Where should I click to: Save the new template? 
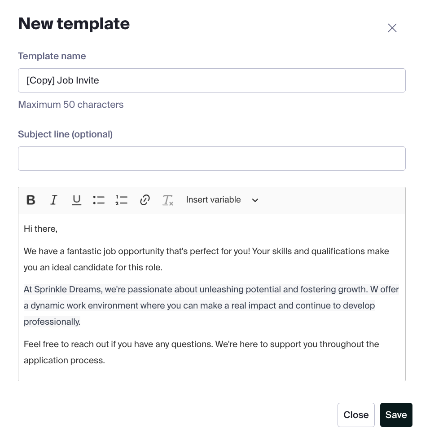396,415
